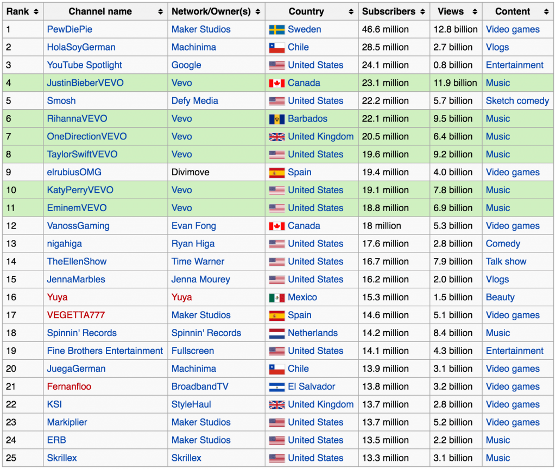Click the Talk show content link
The image size is (556, 469).
point(506,262)
